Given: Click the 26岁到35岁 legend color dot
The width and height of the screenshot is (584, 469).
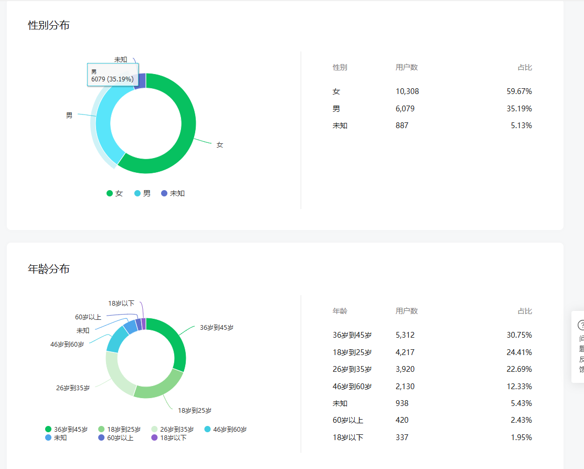Looking at the screenshot, I should (154, 429).
